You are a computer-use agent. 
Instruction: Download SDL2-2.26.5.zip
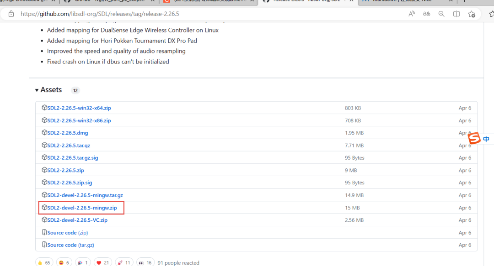click(65, 170)
